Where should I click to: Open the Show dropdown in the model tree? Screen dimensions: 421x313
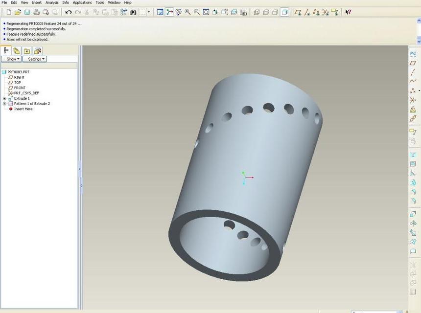(11, 59)
